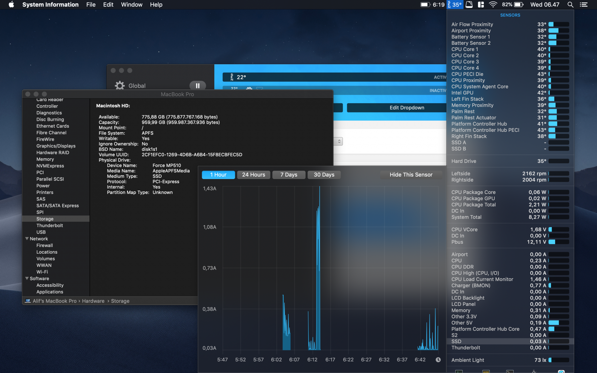Click the Global gear icon
This screenshot has width=597, height=373.
[120, 86]
